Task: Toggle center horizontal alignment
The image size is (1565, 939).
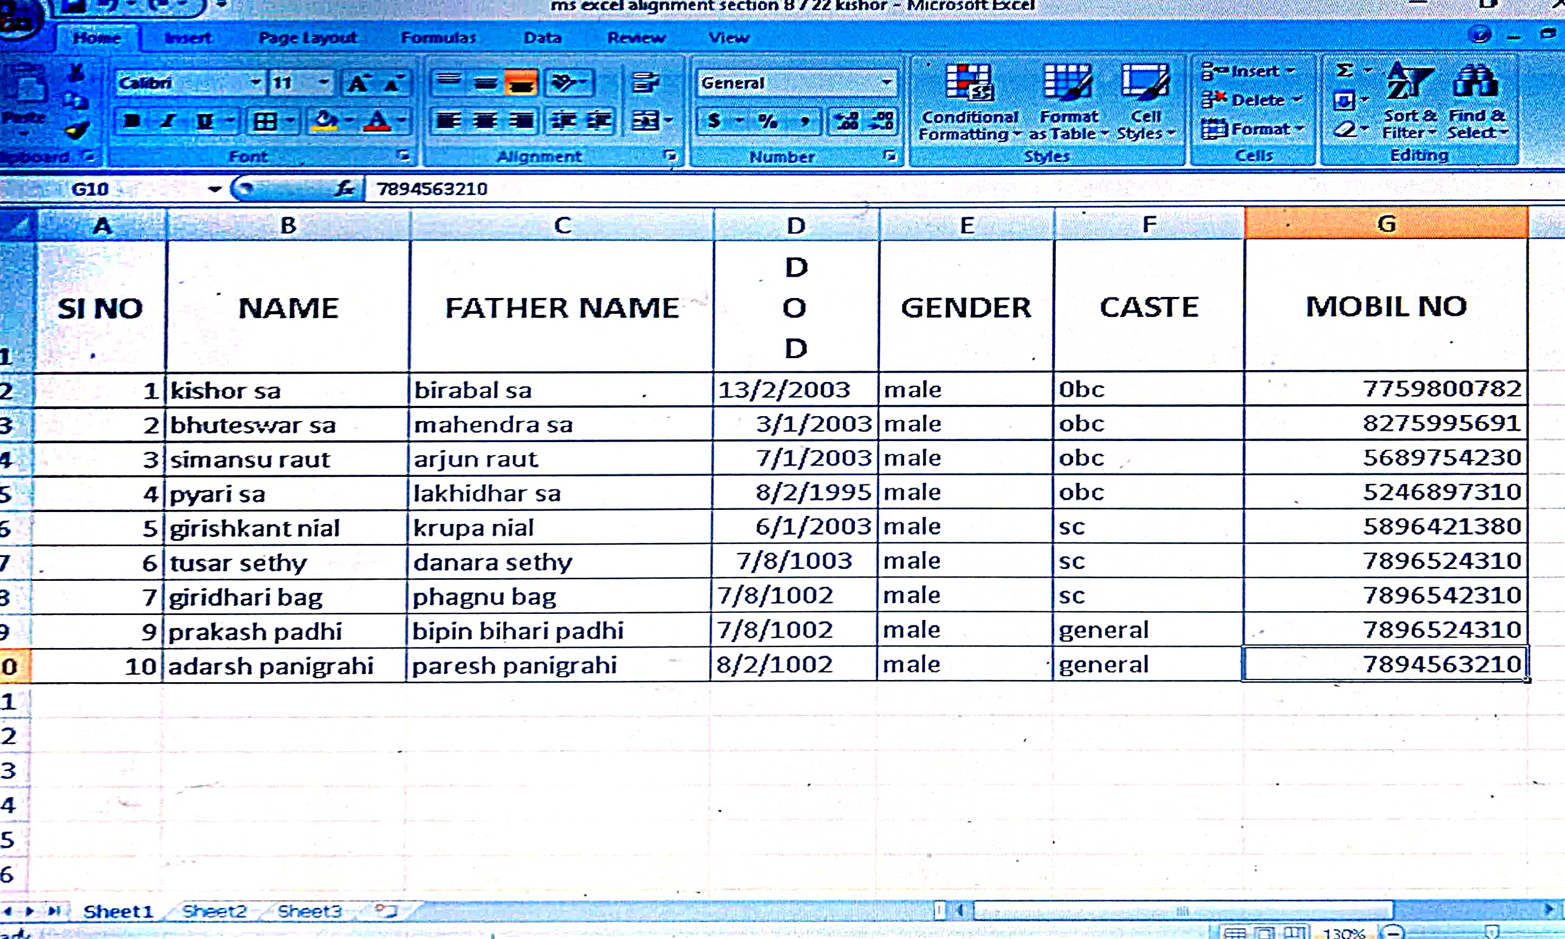Action: click(485, 121)
